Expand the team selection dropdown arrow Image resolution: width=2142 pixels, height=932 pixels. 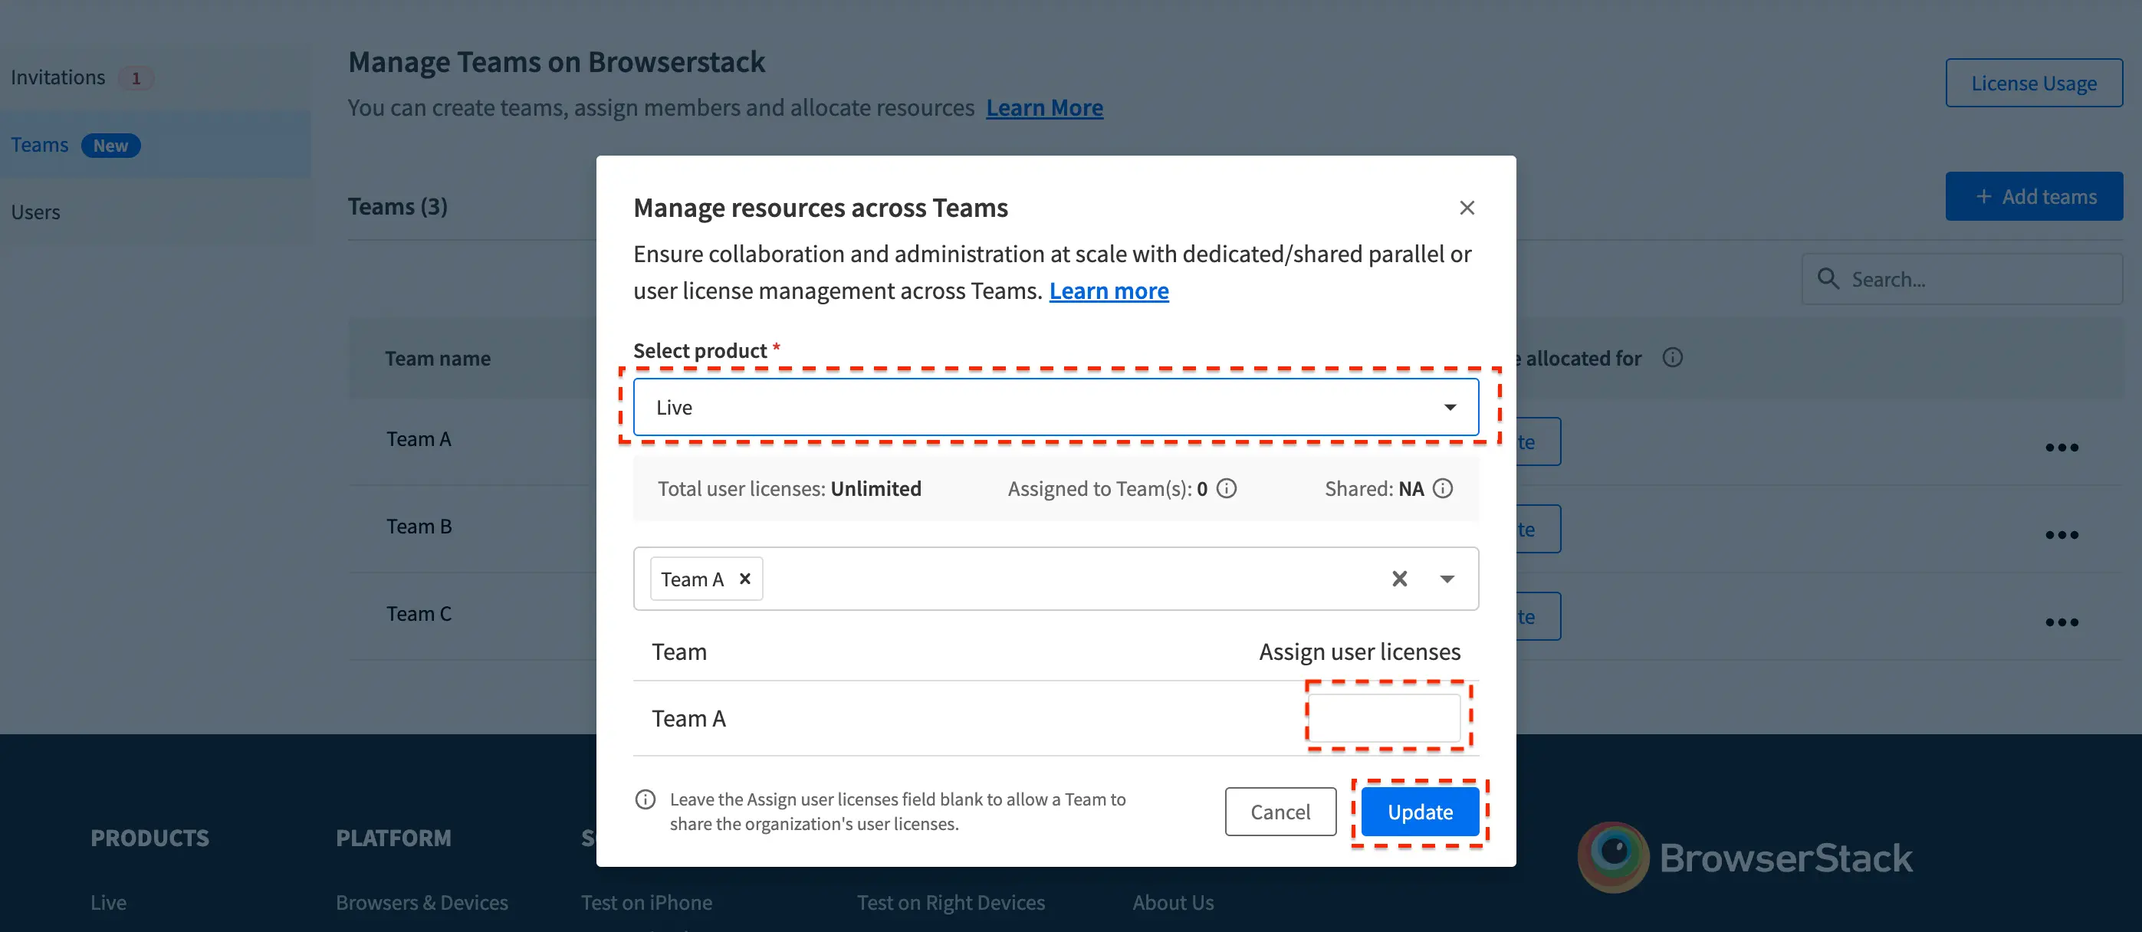tap(1447, 579)
